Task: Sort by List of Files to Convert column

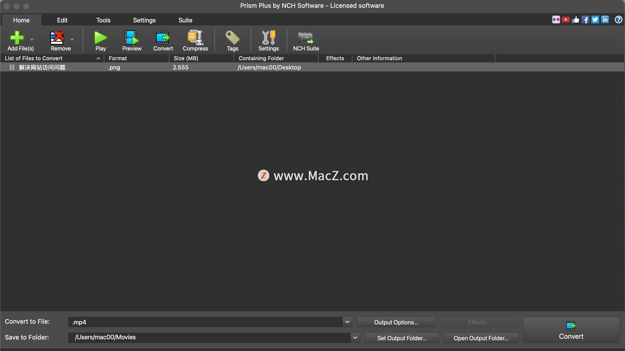Action: (x=52, y=58)
